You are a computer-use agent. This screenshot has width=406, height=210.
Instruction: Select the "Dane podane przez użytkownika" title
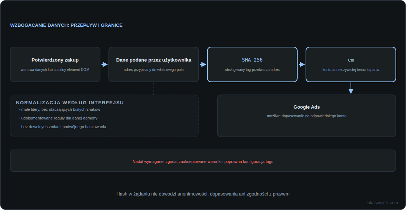(154, 60)
